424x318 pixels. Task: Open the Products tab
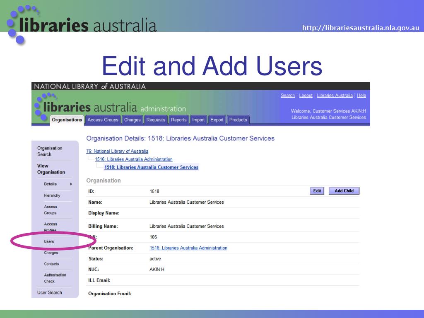[238, 120]
